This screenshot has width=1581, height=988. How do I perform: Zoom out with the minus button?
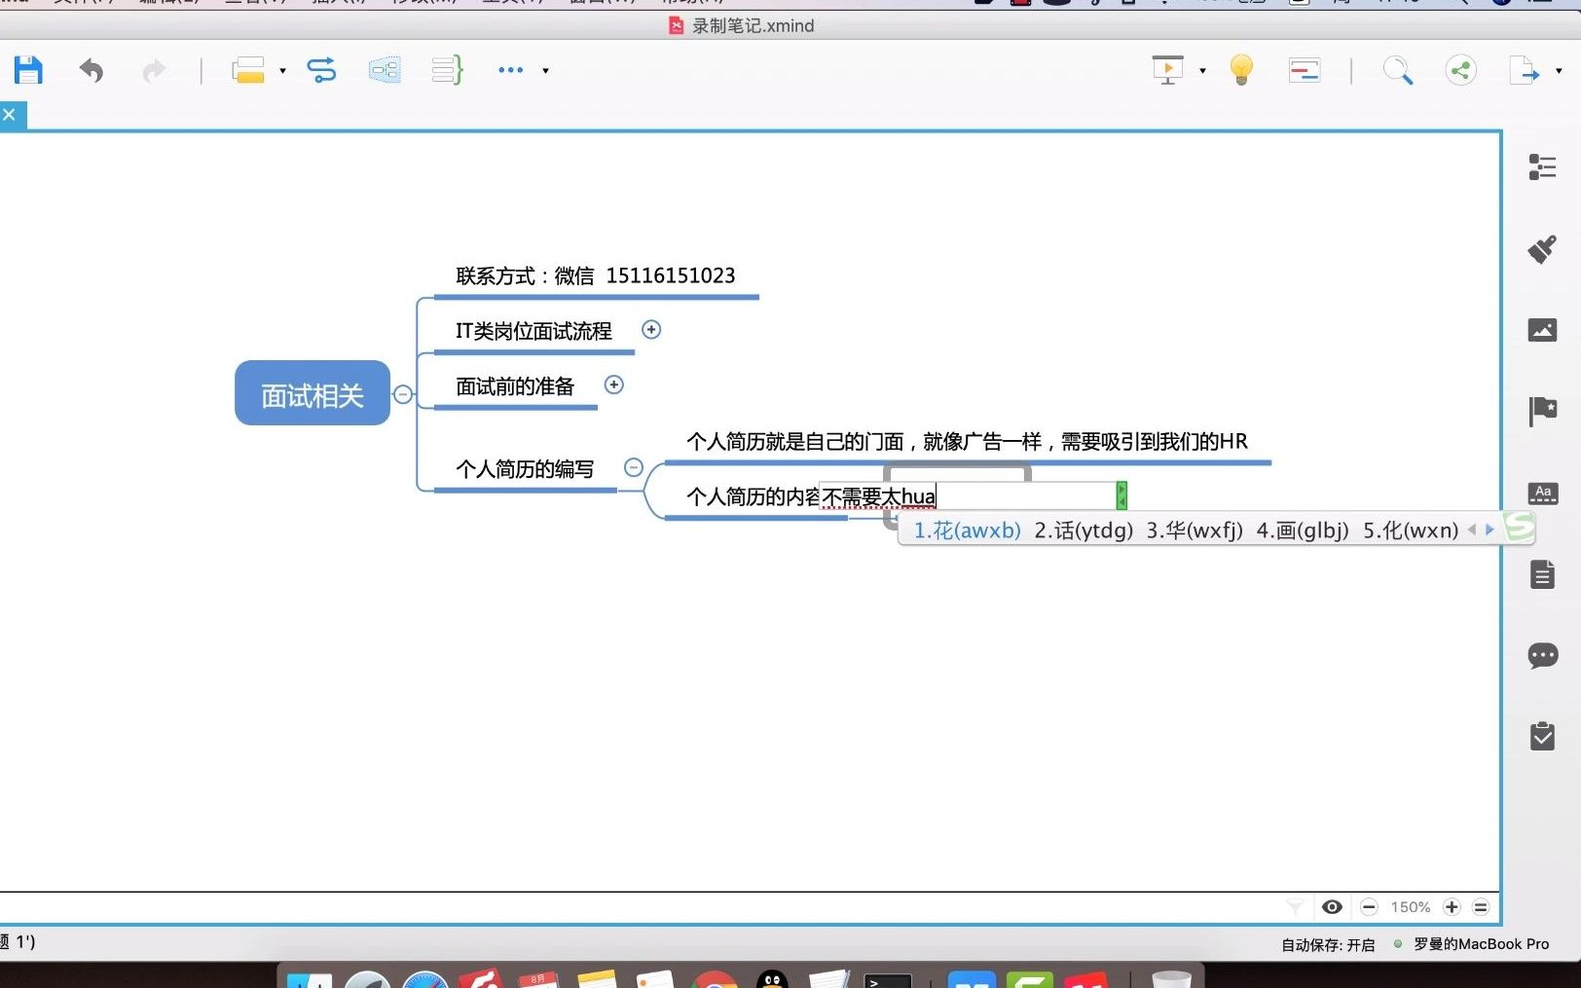1369,907
